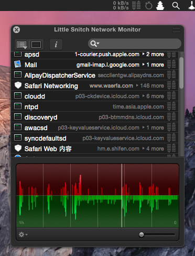Click the traffic meter on Safari Web 内容 row
The image size is (195, 256).
(171, 148)
